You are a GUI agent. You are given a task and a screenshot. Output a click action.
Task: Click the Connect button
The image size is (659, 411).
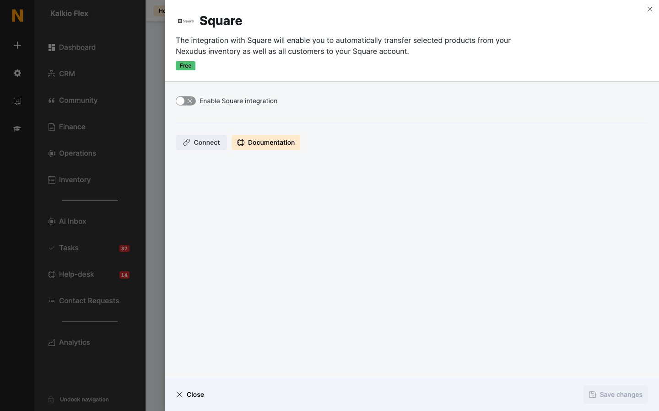pyautogui.click(x=201, y=142)
